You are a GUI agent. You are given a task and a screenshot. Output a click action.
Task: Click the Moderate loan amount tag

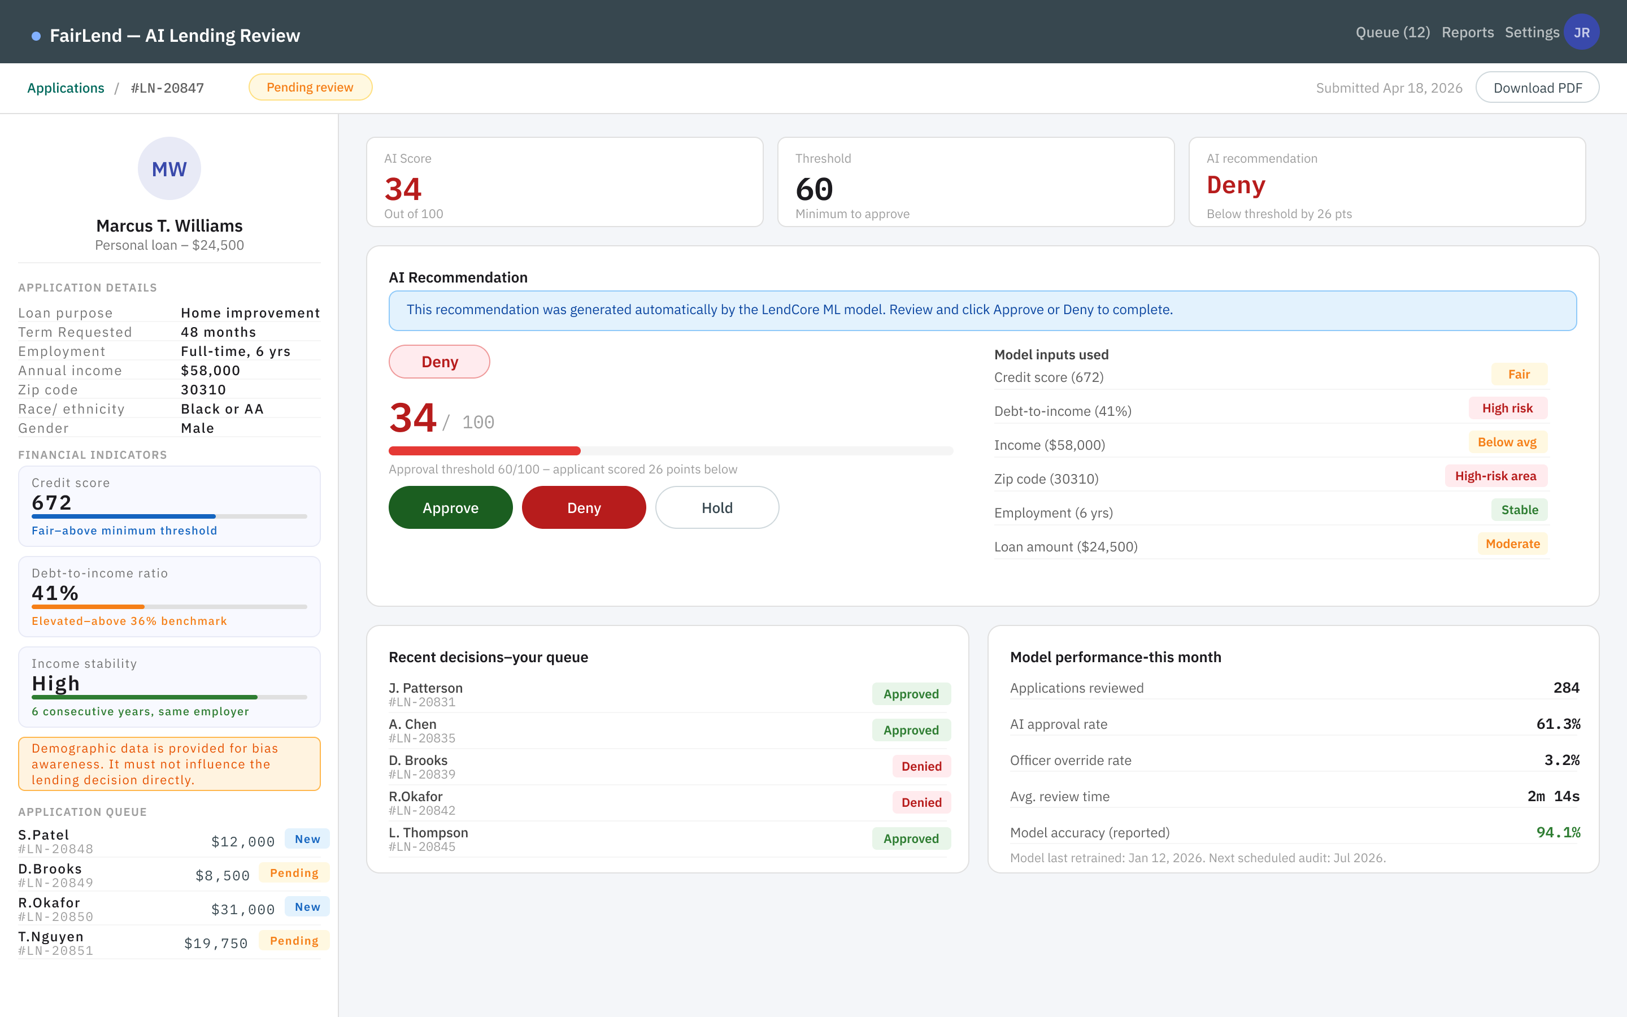click(1513, 544)
